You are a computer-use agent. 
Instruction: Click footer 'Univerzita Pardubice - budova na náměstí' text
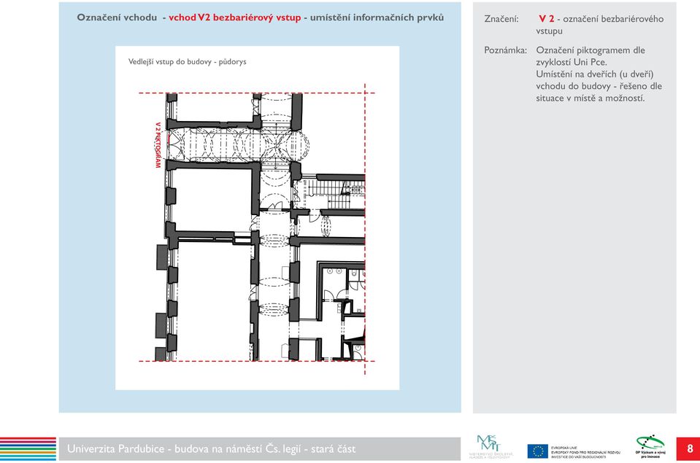pyautogui.click(x=165, y=448)
